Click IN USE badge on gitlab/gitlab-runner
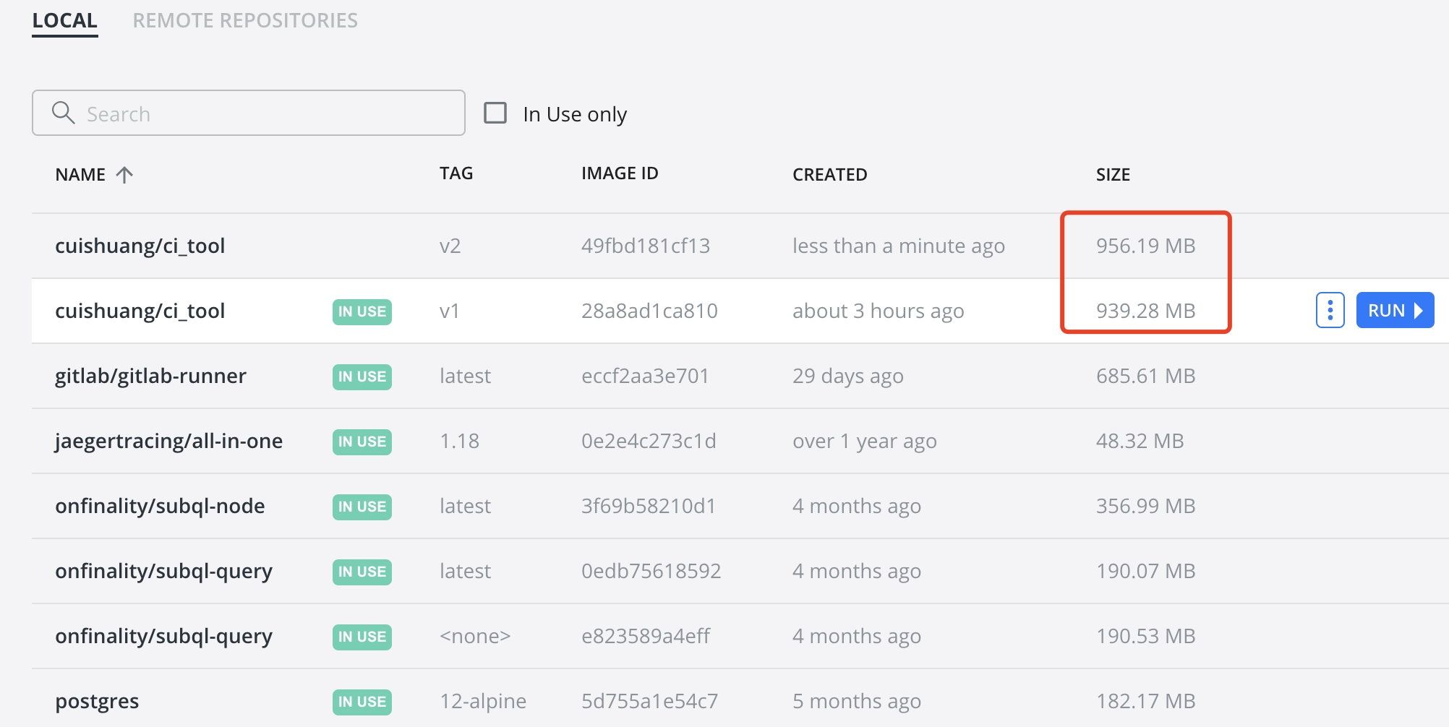 [x=362, y=377]
